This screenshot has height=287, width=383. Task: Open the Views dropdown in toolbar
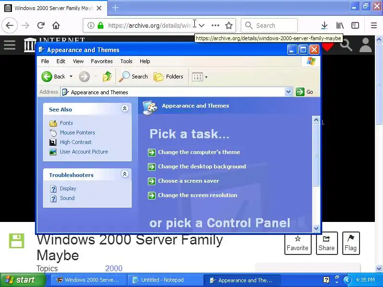(x=206, y=77)
